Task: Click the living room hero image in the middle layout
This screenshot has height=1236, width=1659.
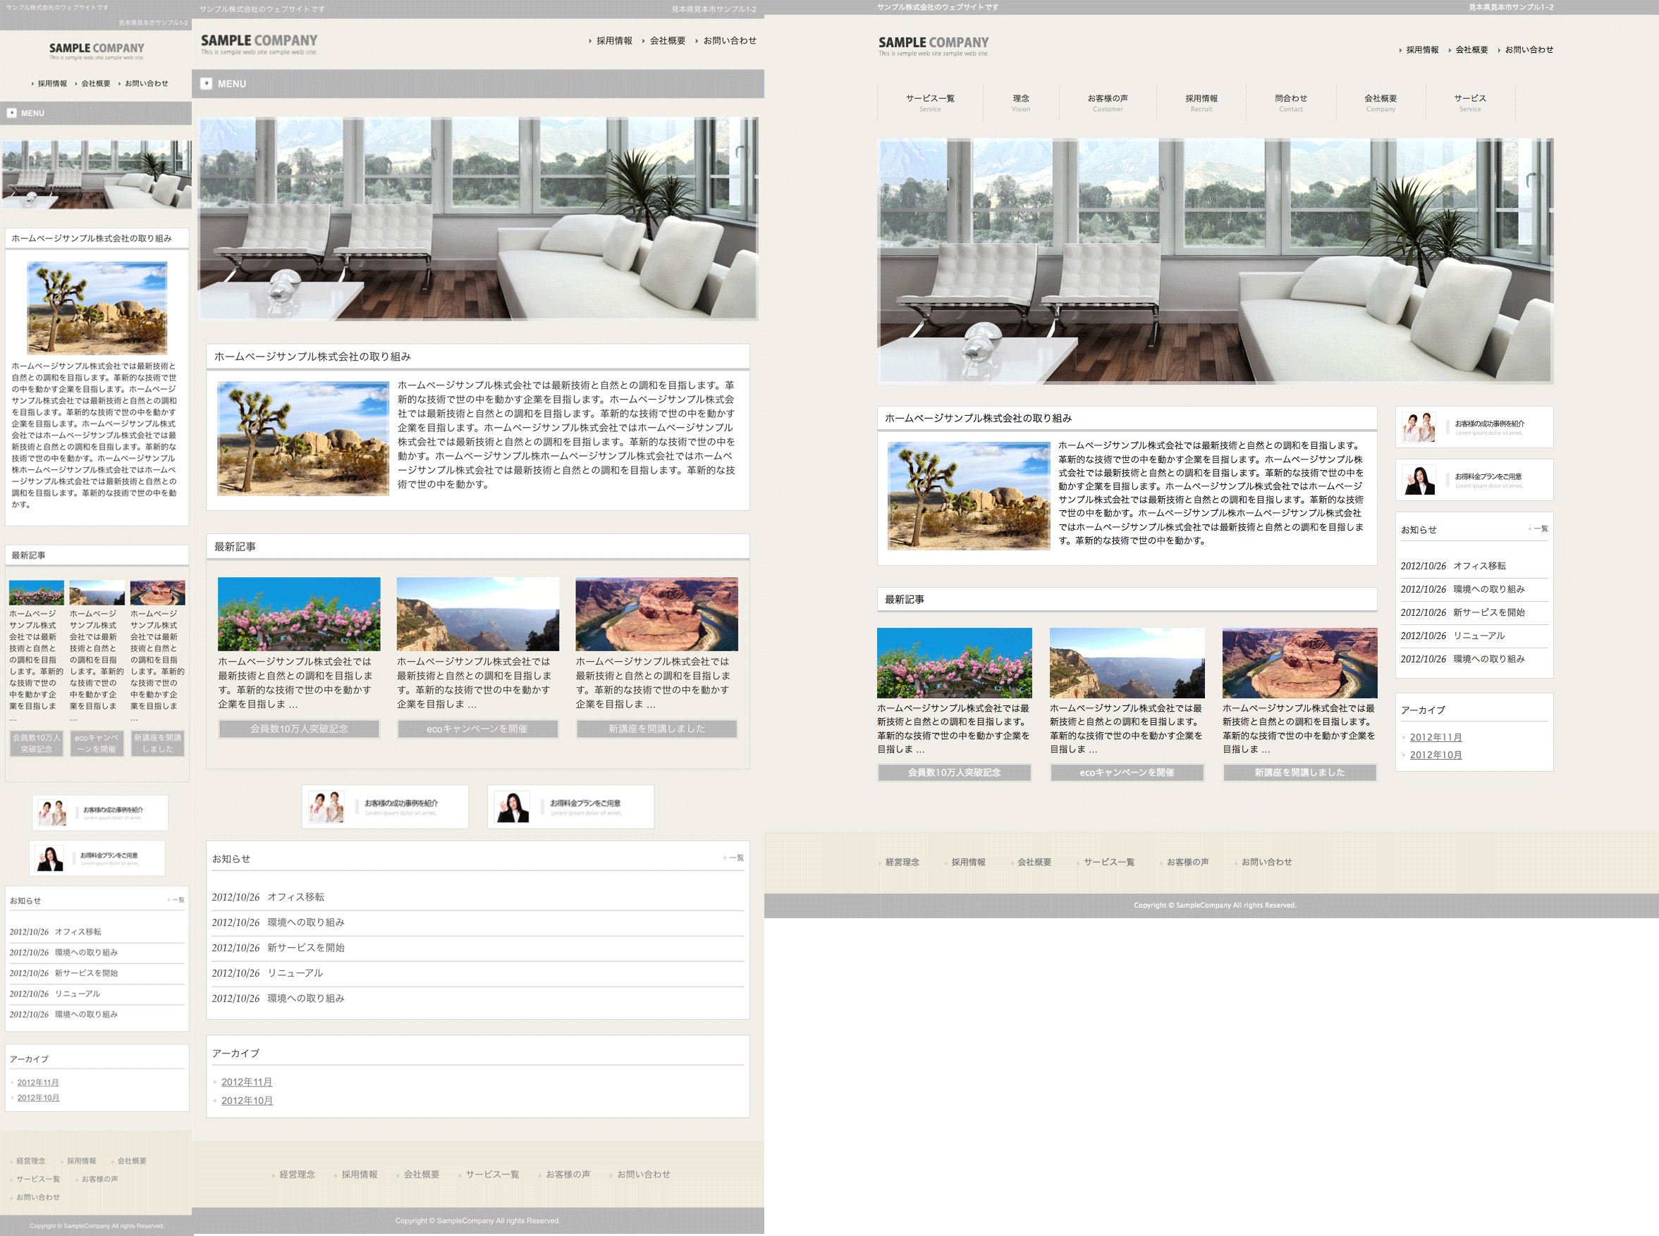Action: (x=477, y=218)
